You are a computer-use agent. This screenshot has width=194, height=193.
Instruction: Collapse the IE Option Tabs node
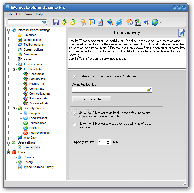coord(14,69)
